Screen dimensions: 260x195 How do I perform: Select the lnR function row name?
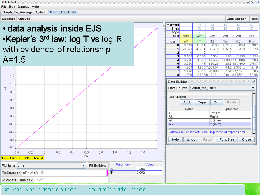(189, 124)
